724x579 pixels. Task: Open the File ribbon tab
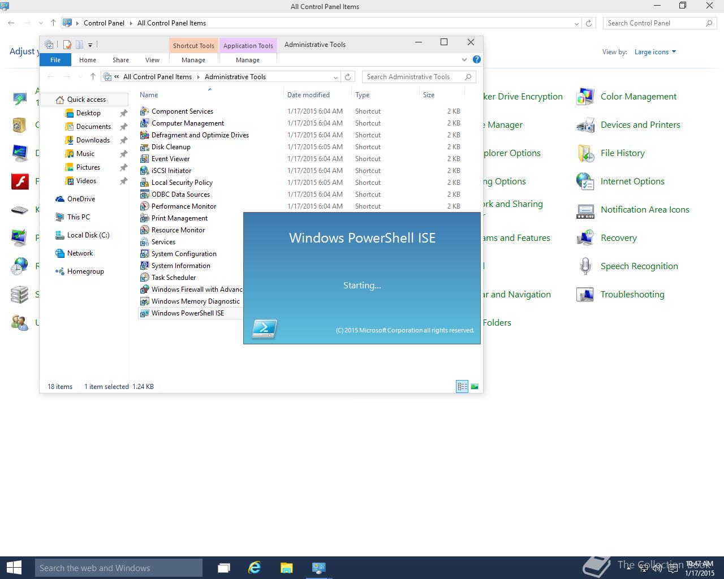55,60
